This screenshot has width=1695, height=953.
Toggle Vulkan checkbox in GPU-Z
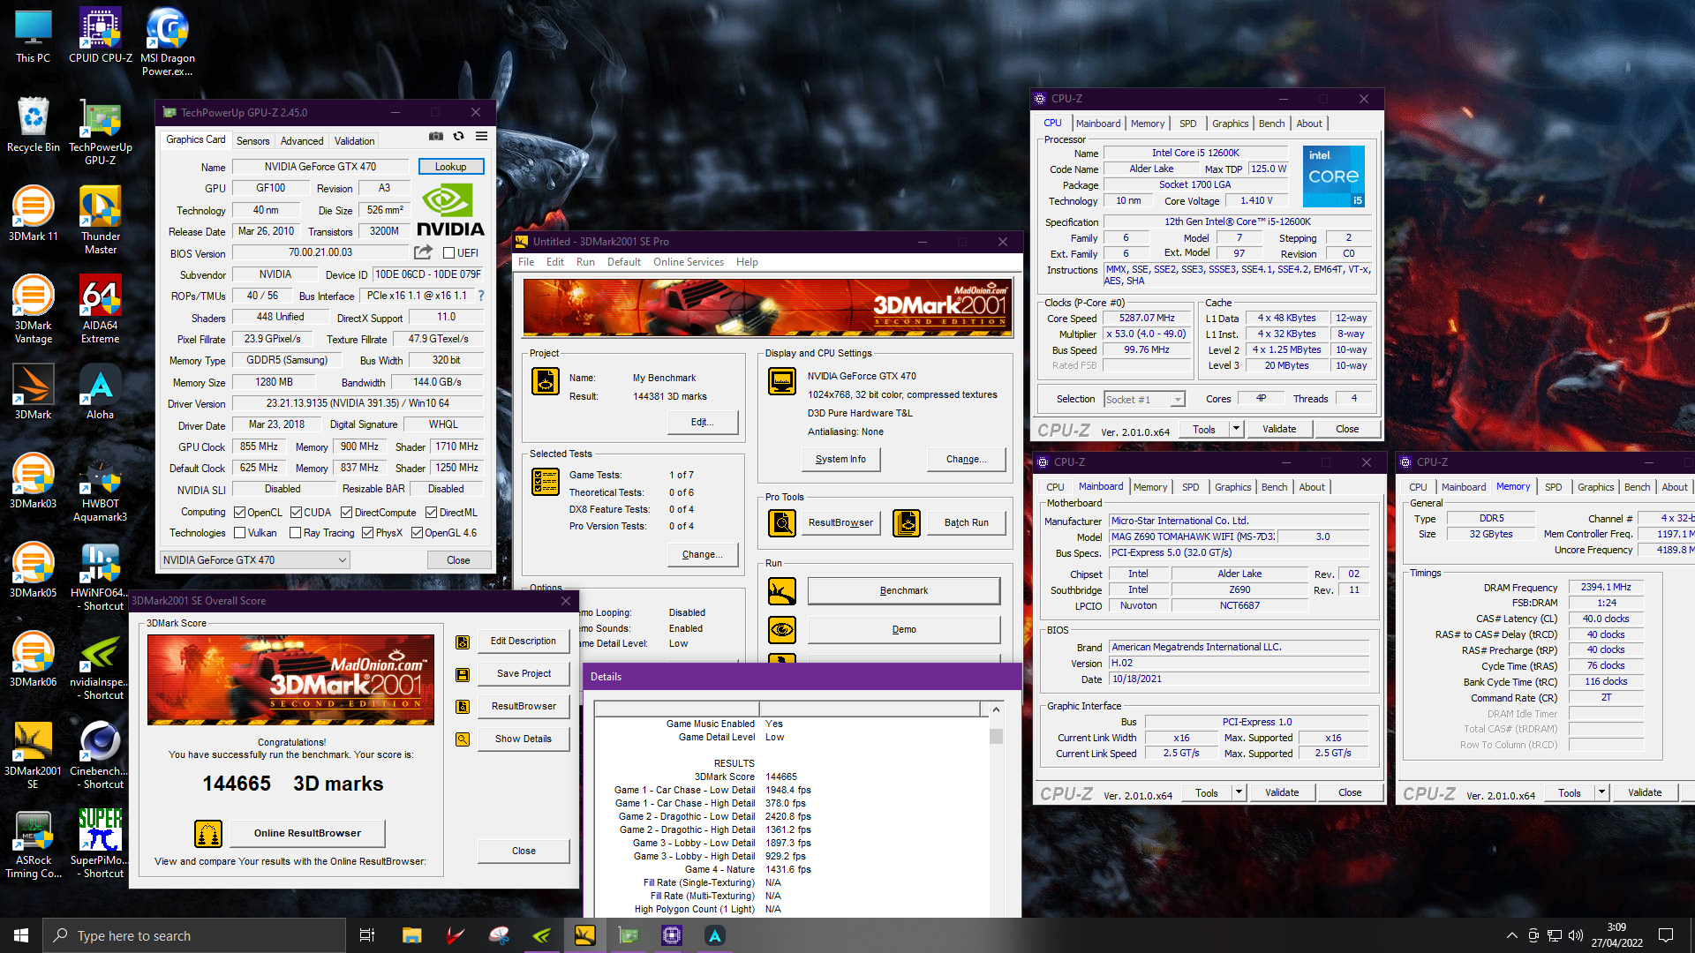pos(239,533)
